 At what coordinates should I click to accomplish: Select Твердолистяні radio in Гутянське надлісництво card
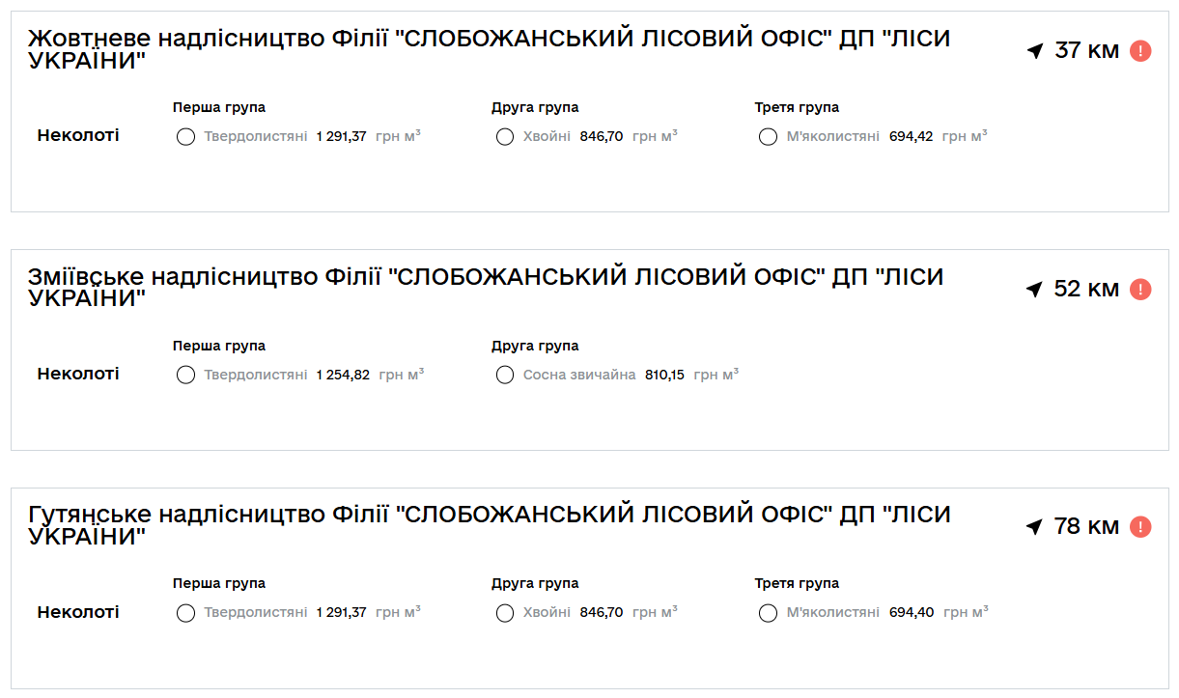(x=186, y=613)
